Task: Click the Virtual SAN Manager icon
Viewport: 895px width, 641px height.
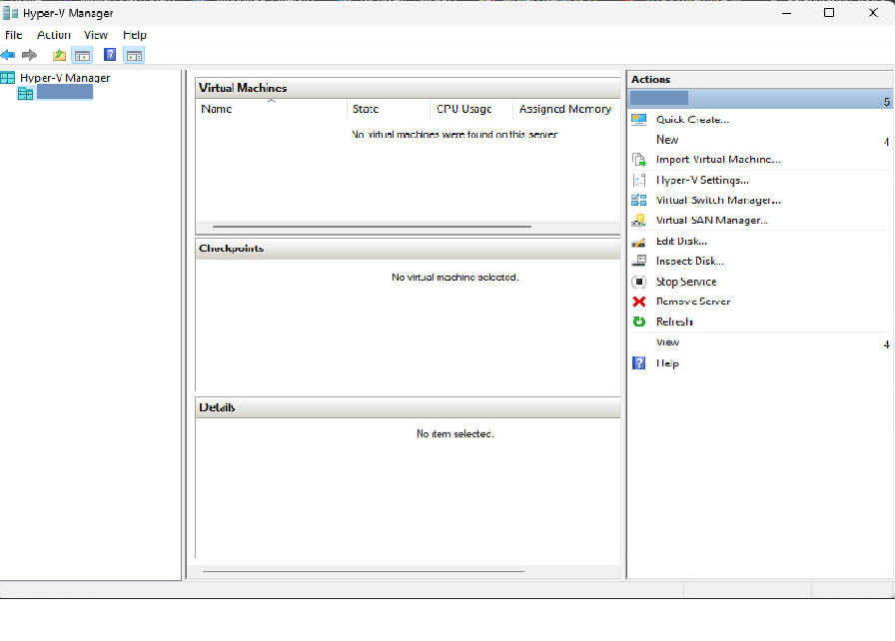Action: click(638, 220)
